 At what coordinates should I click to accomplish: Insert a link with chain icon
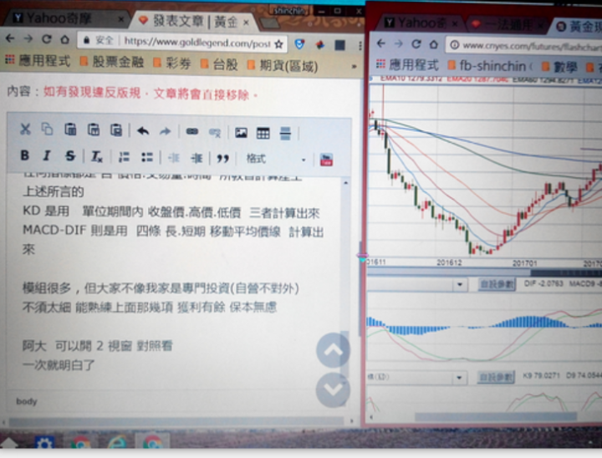pyautogui.click(x=192, y=132)
